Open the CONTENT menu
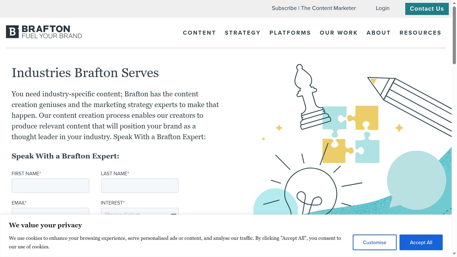 199,33
